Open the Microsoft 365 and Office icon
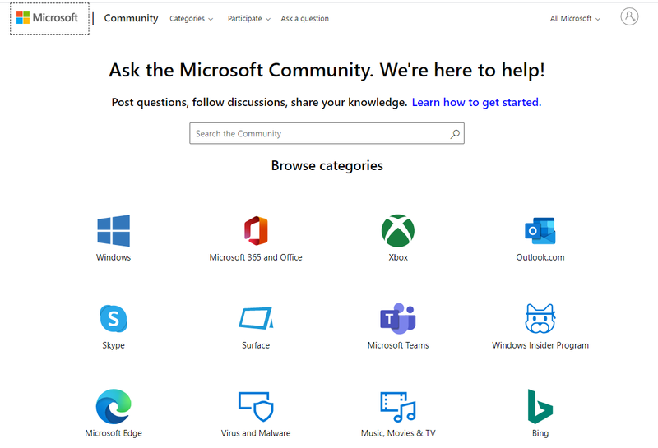This screenshot has width=658, height=448. (256, 231)
